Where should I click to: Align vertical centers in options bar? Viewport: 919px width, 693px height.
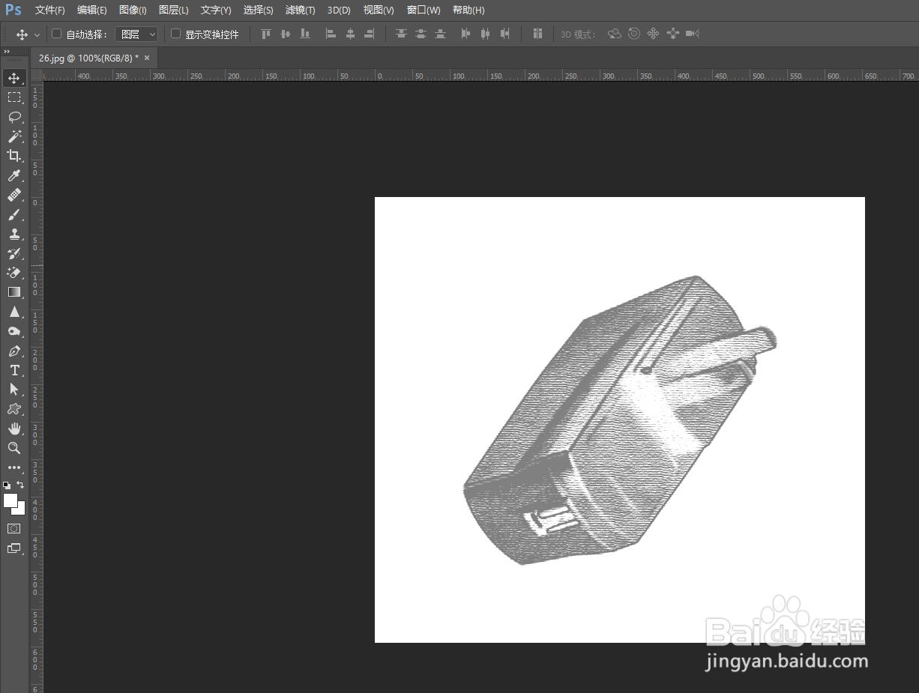pyautogui.click(x=285, y=34)
